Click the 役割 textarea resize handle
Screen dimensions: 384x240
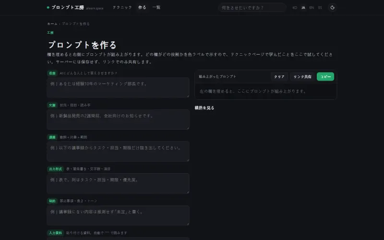tap(188, 96)
